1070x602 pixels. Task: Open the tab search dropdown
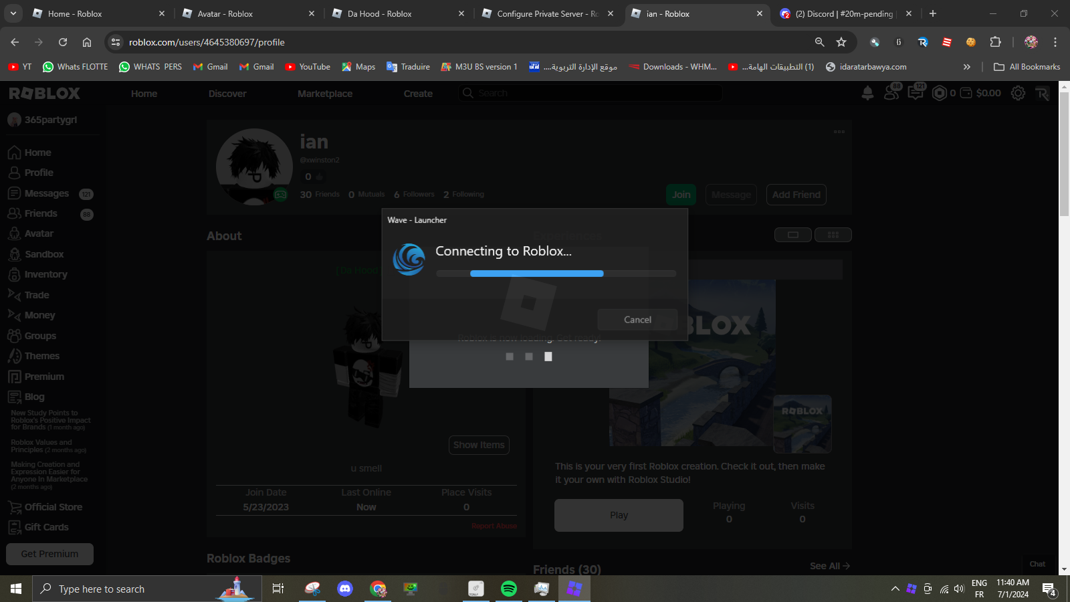(x=13, y=13)
